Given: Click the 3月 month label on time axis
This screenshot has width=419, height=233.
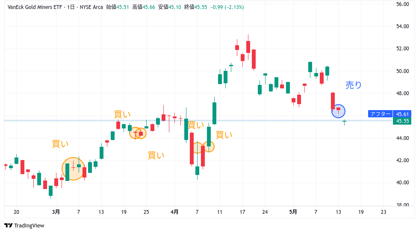Looking at the screenshot, I should coord(56,212).
